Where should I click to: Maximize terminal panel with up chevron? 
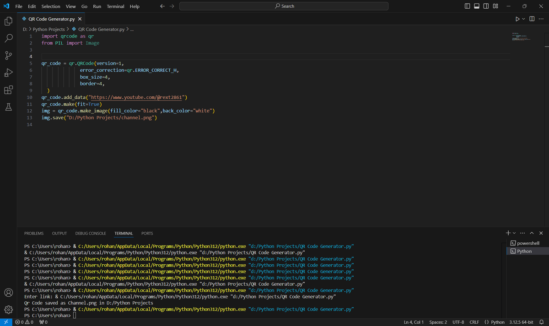pos(533,233)
